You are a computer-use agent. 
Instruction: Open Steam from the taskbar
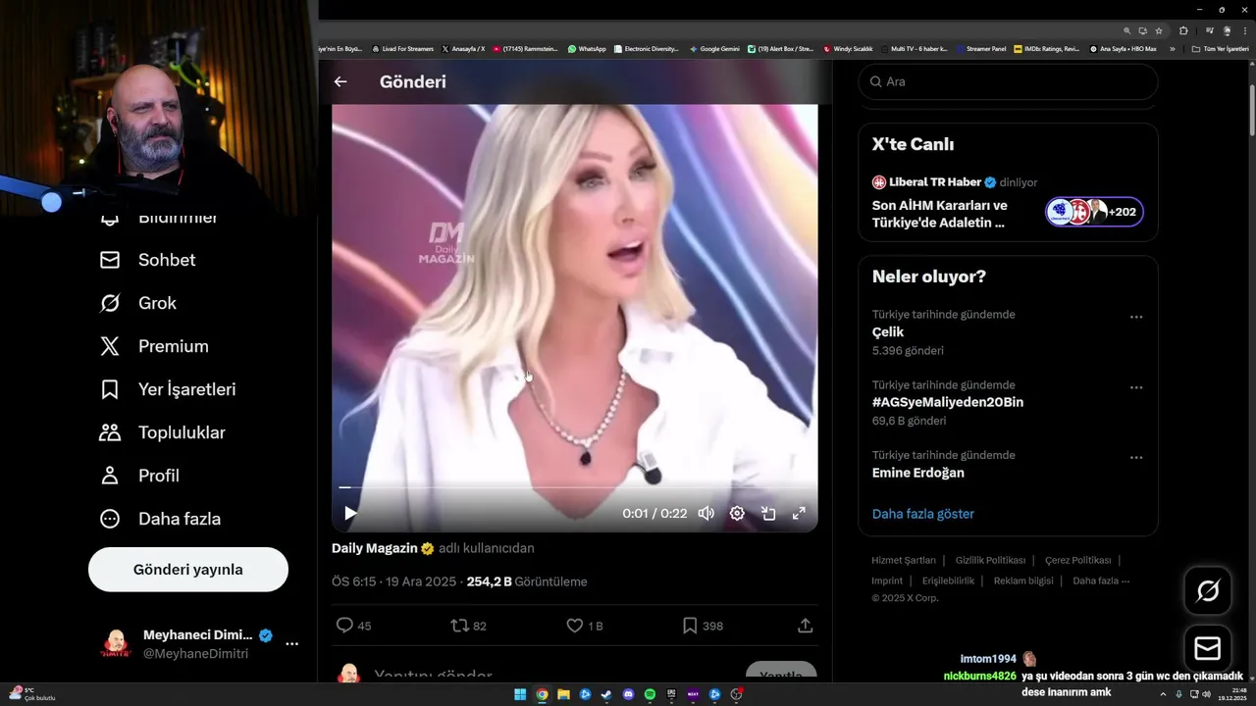pos(606,694)
